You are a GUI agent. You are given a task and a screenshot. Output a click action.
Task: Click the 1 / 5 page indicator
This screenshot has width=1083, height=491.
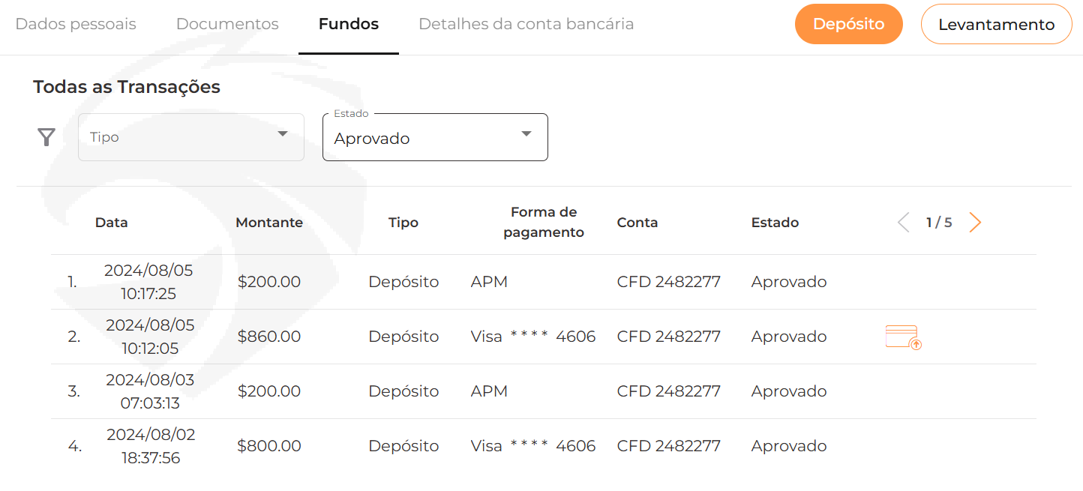pos(939,223)
